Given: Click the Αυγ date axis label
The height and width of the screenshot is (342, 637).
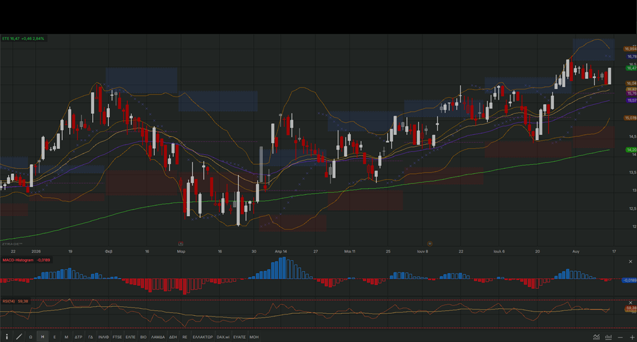Looking at the screenshot, I should [576, 251].
